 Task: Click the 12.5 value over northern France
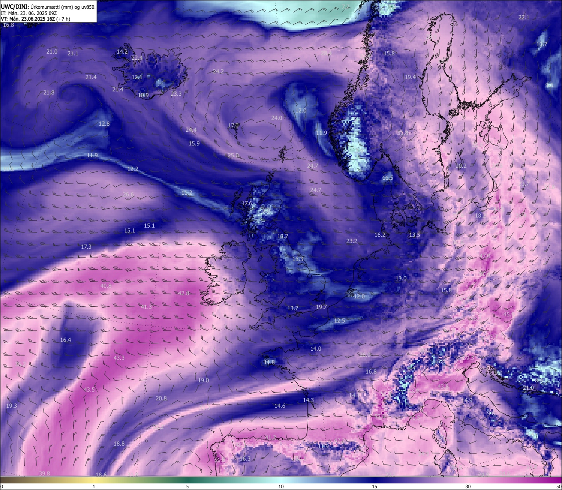coord(339,320)
